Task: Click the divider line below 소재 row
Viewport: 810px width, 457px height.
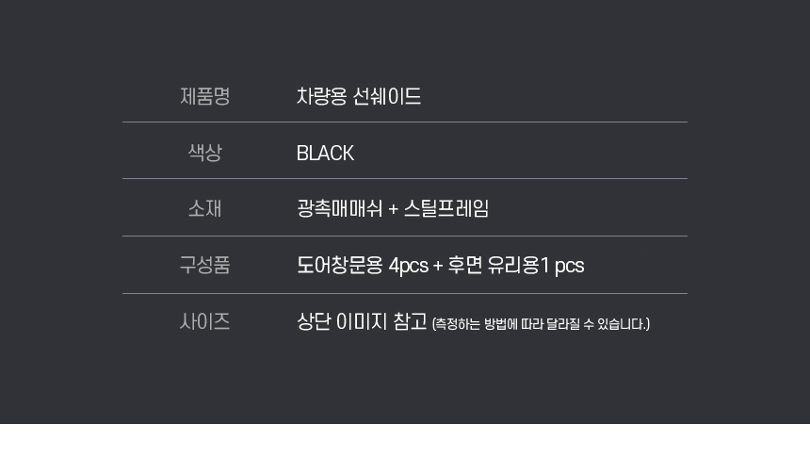Action: tap(404, 236)
